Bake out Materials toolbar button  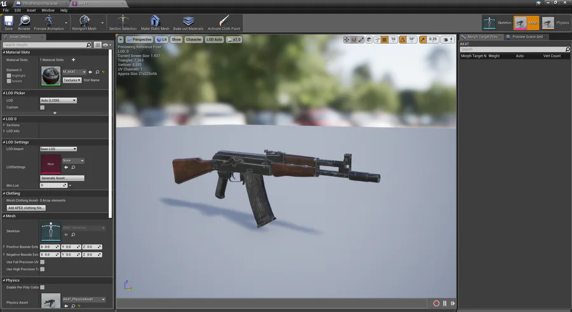pos(188,23)
